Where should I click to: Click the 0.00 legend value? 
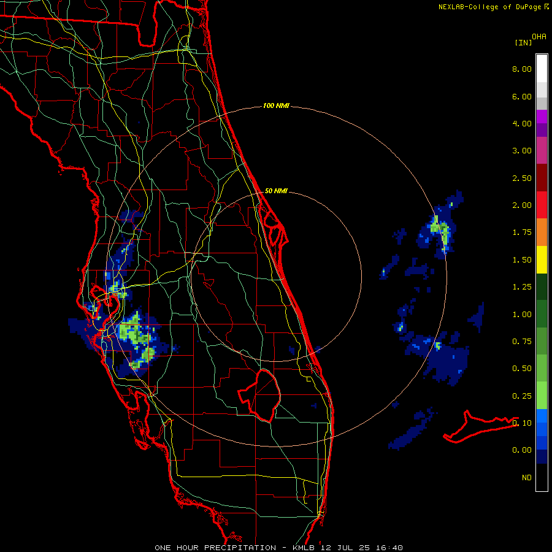[522, 450]
